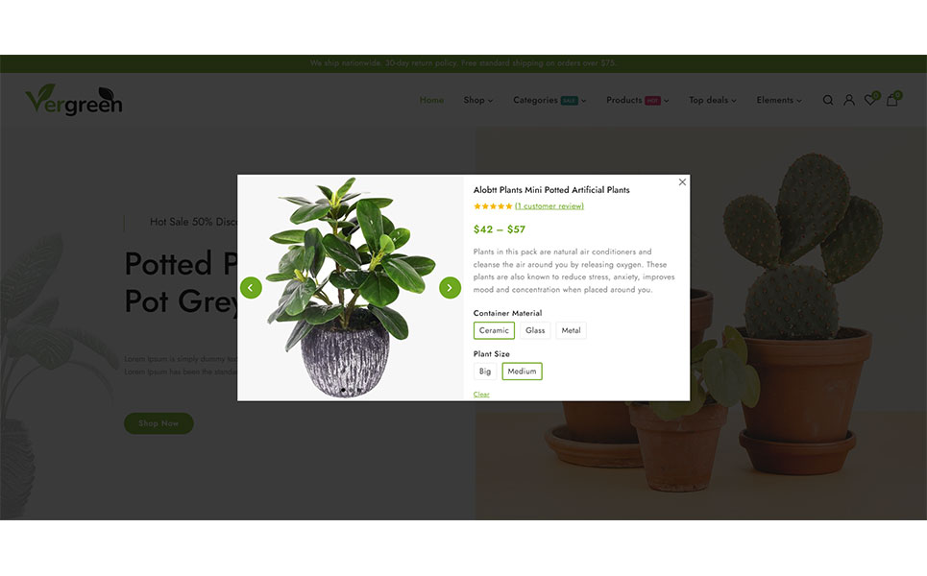The width and height of the screenshot is (927, 576).
Task: Click the search magnifier icon in header
Action: (828, 101)
